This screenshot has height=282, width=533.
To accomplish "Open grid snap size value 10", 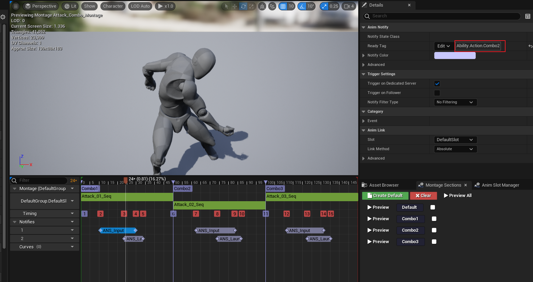I will 291,6.
